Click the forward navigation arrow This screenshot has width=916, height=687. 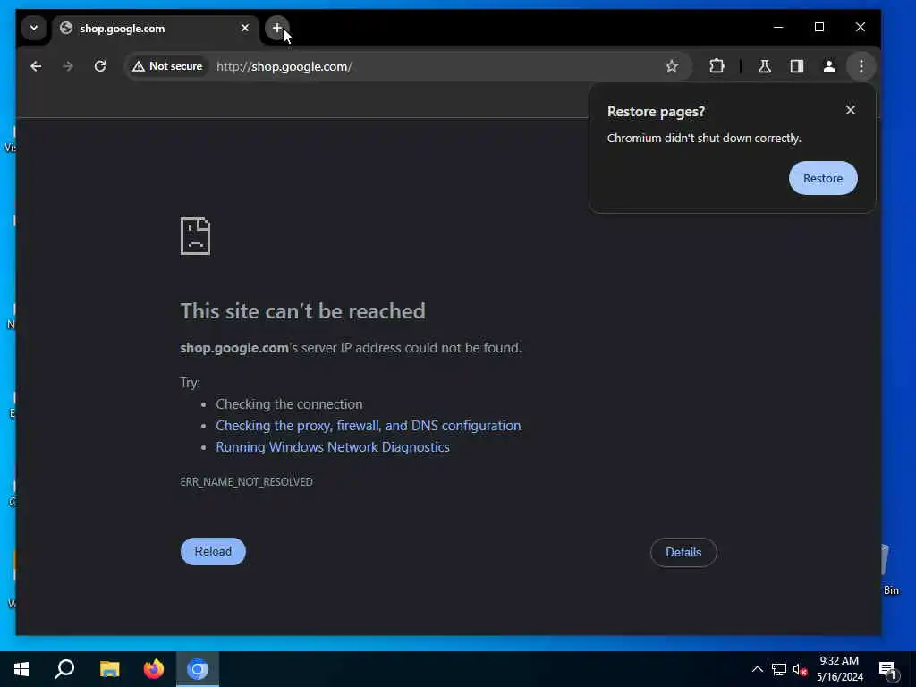coord(68,66)
